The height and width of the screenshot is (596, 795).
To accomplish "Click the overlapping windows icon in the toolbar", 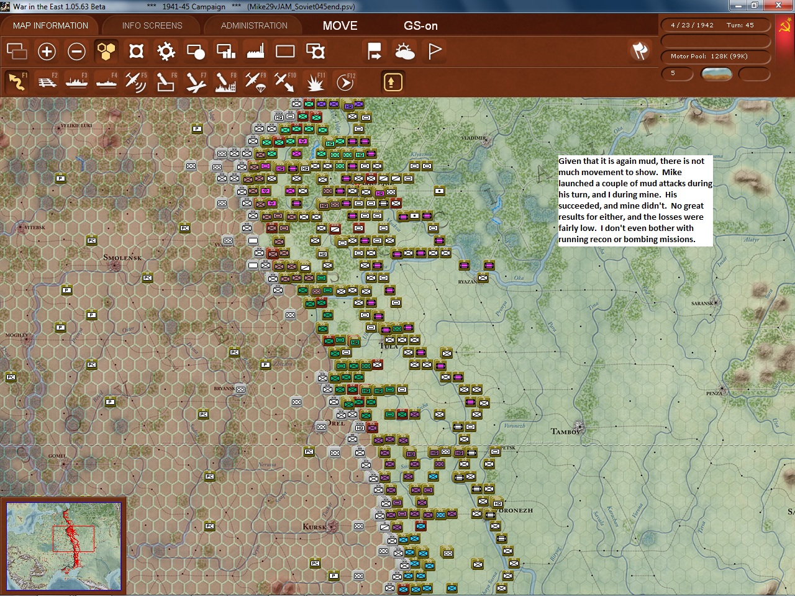I will point(17,51).
